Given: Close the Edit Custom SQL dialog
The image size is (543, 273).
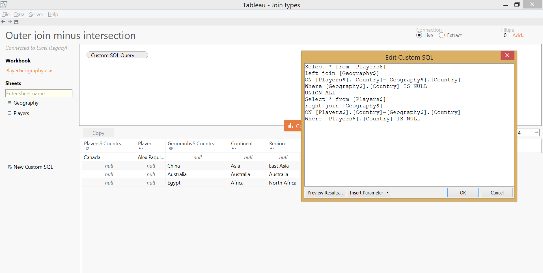Looking at the screenshot, I should coord(507,55).
